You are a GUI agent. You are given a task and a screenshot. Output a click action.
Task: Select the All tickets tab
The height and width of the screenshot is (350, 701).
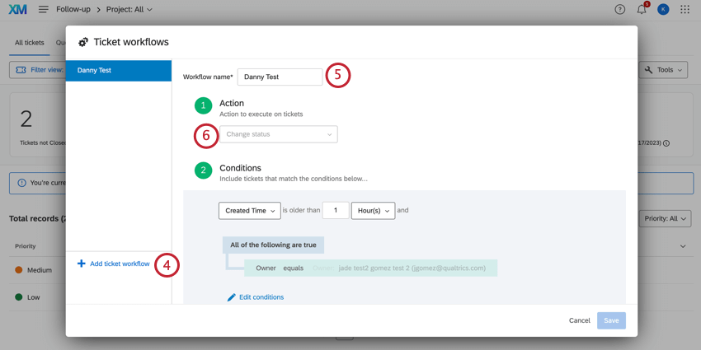[30, 43]
